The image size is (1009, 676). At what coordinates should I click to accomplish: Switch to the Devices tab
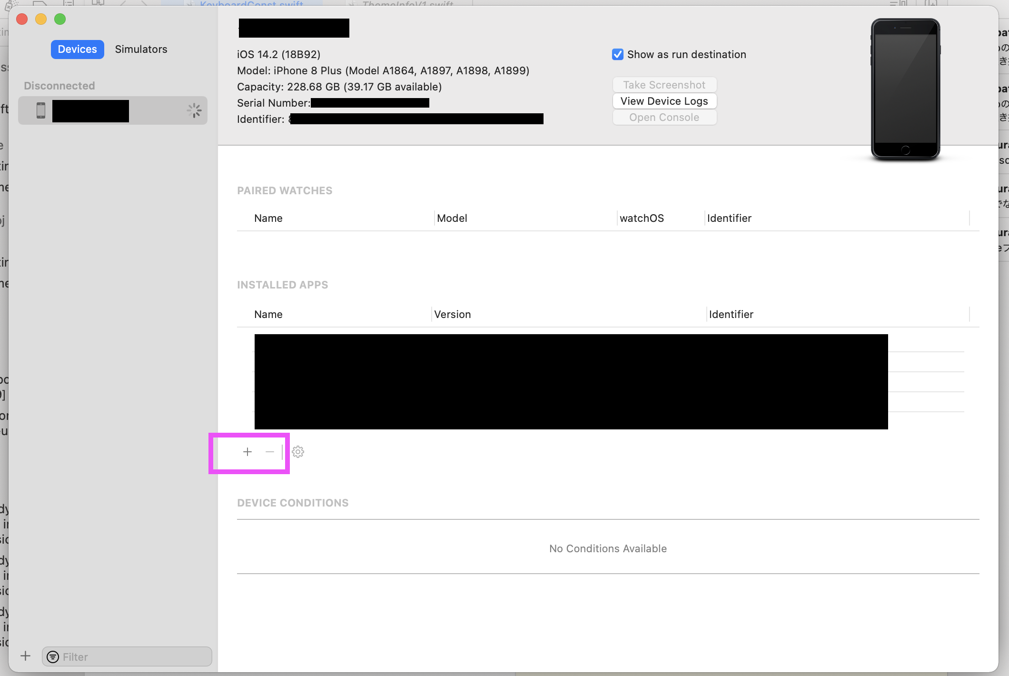click(77, 50)
